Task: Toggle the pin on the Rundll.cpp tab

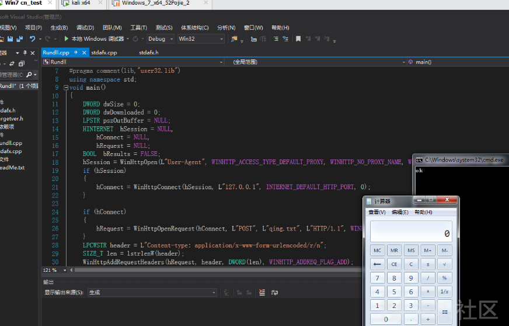Action: [76, 52]
